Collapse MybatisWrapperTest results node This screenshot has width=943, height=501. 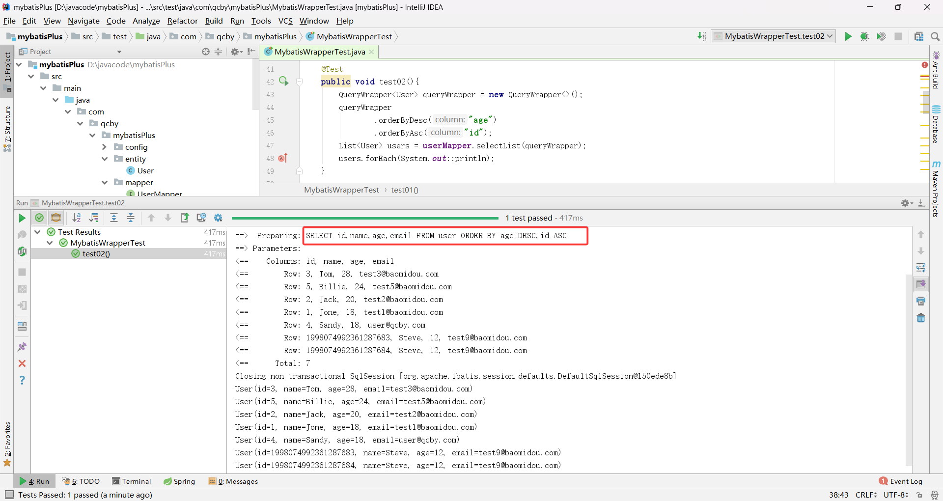tap(50, 243)
